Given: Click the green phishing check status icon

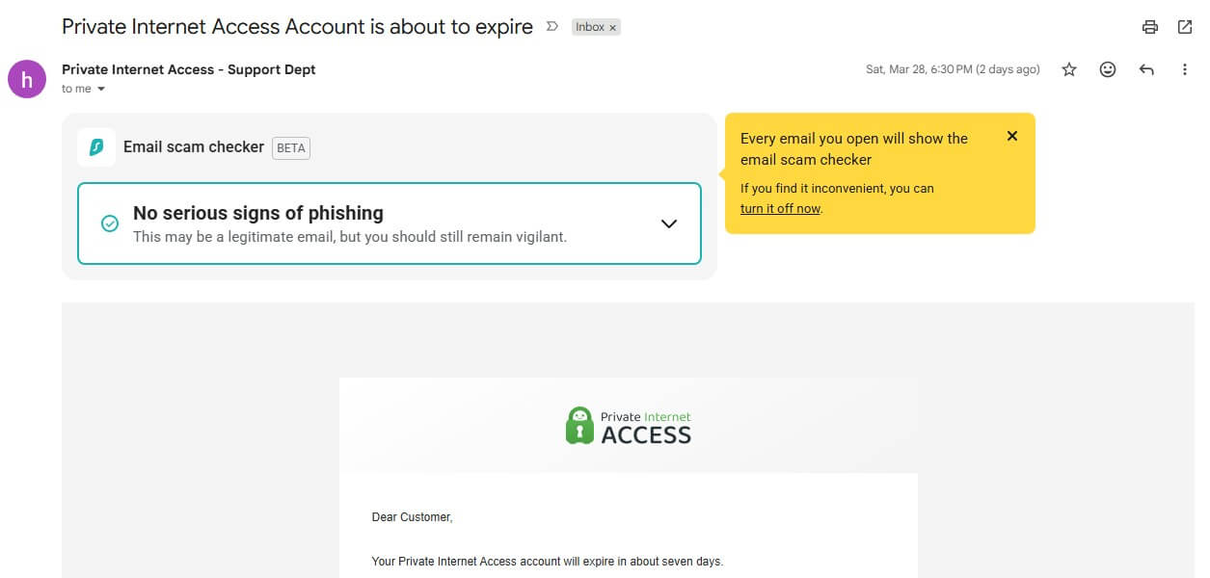Looking at the screenshot, I should (x=109, y=222).
